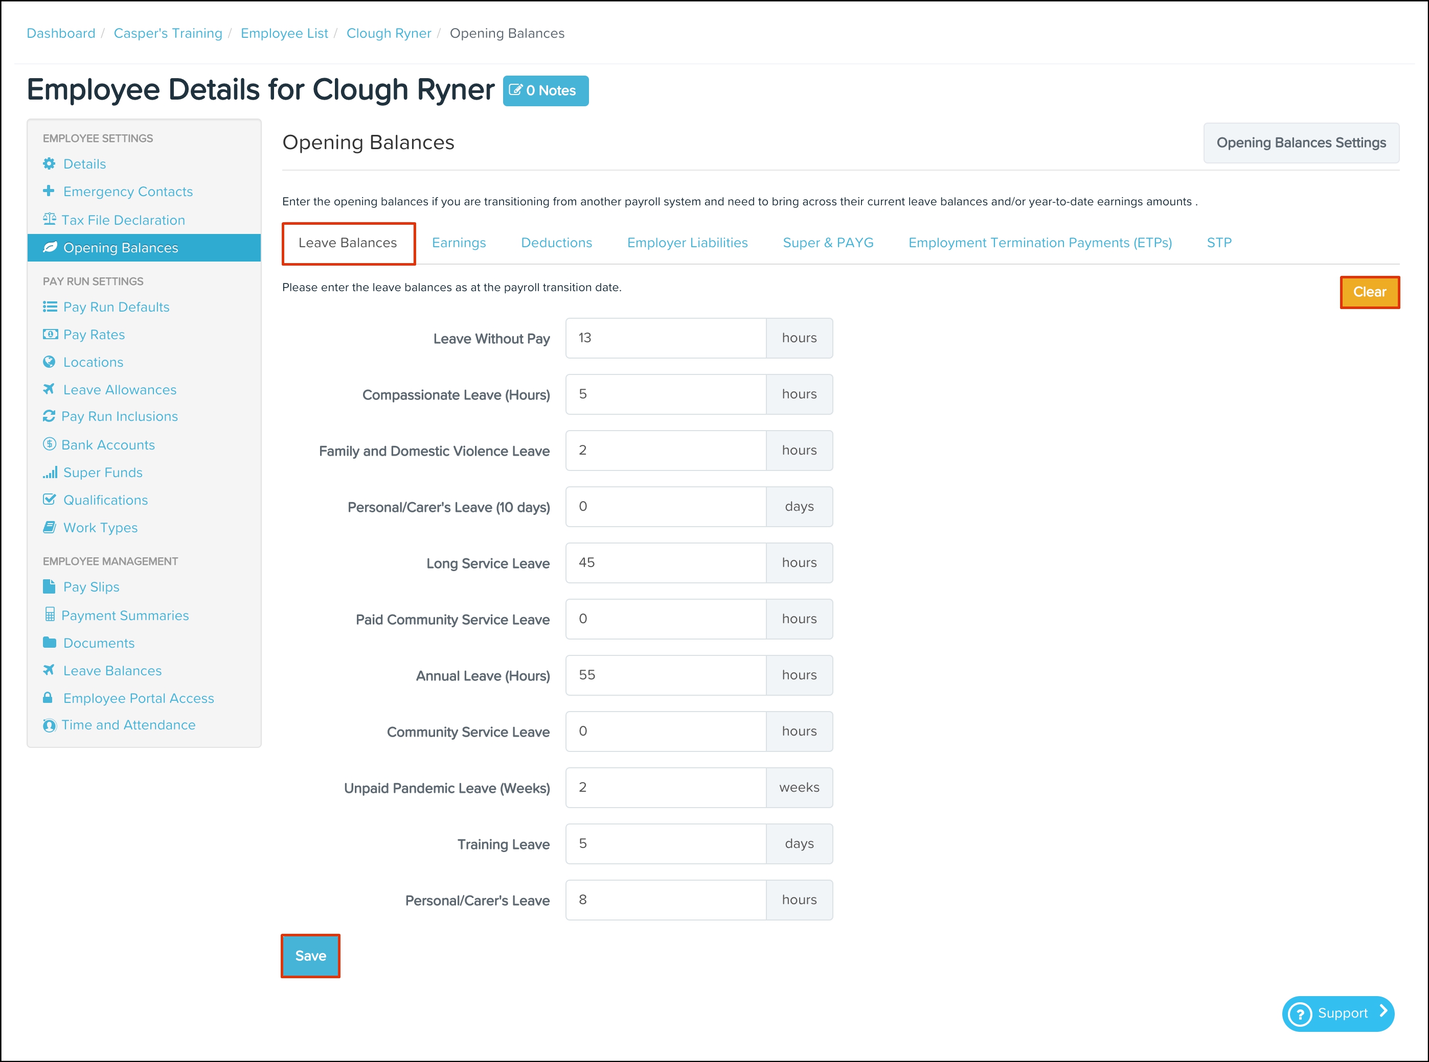Screen dimensions: 1429x1062
Task: Click the Annual Leave (Hours) input field
Action: pyautogui.click(x=665, y=675)
